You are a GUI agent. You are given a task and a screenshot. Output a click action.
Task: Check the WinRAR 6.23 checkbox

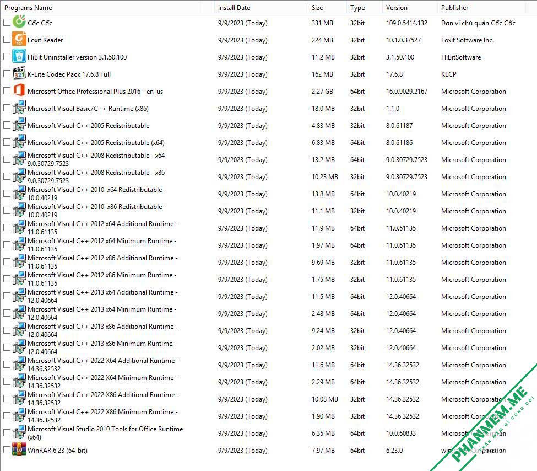click(x=7, y=449)
